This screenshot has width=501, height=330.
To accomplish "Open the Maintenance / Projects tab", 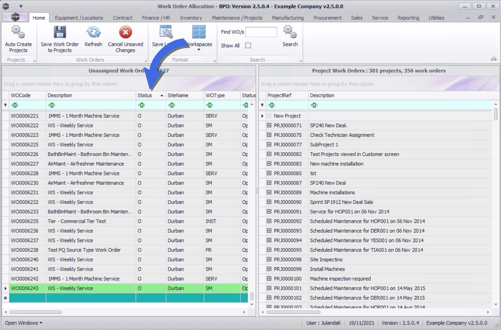I will click(x=237, y=18).
